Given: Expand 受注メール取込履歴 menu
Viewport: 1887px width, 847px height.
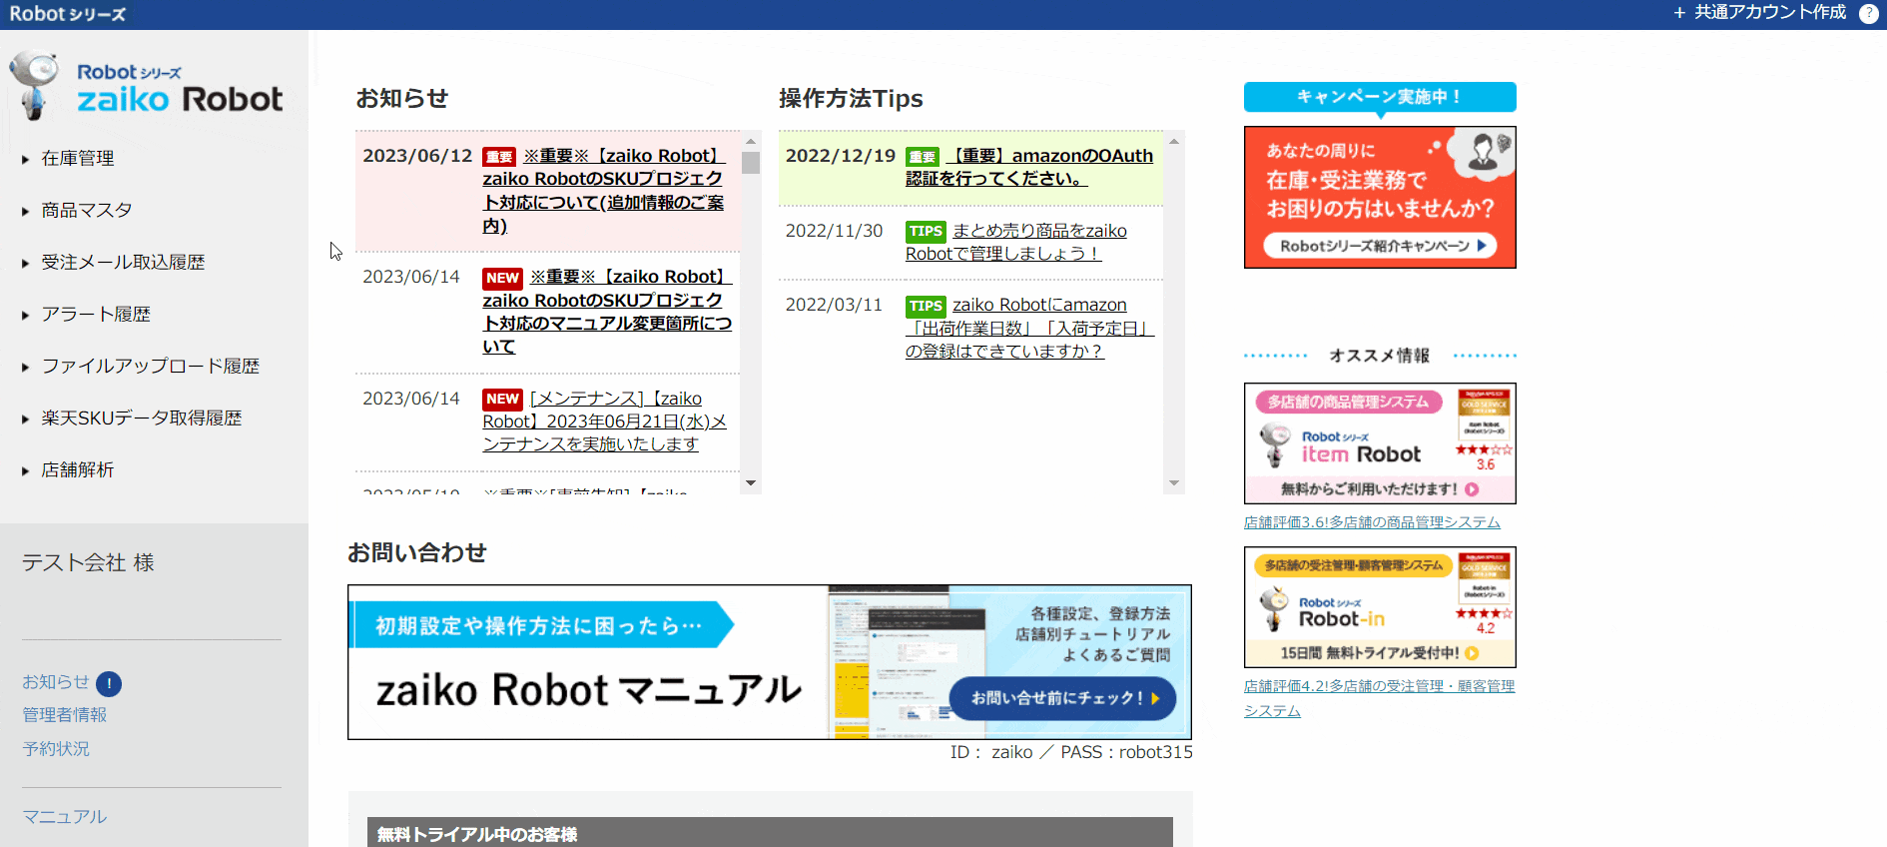Looking at the screenshot, I should pyautogui.click(x=113, y=263).
